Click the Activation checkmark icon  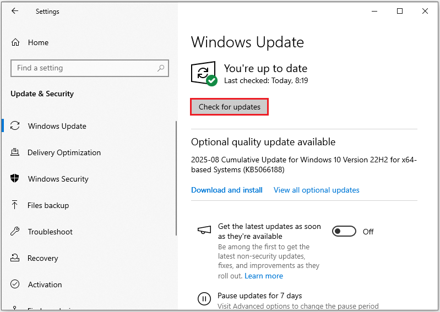click(15, 284)
